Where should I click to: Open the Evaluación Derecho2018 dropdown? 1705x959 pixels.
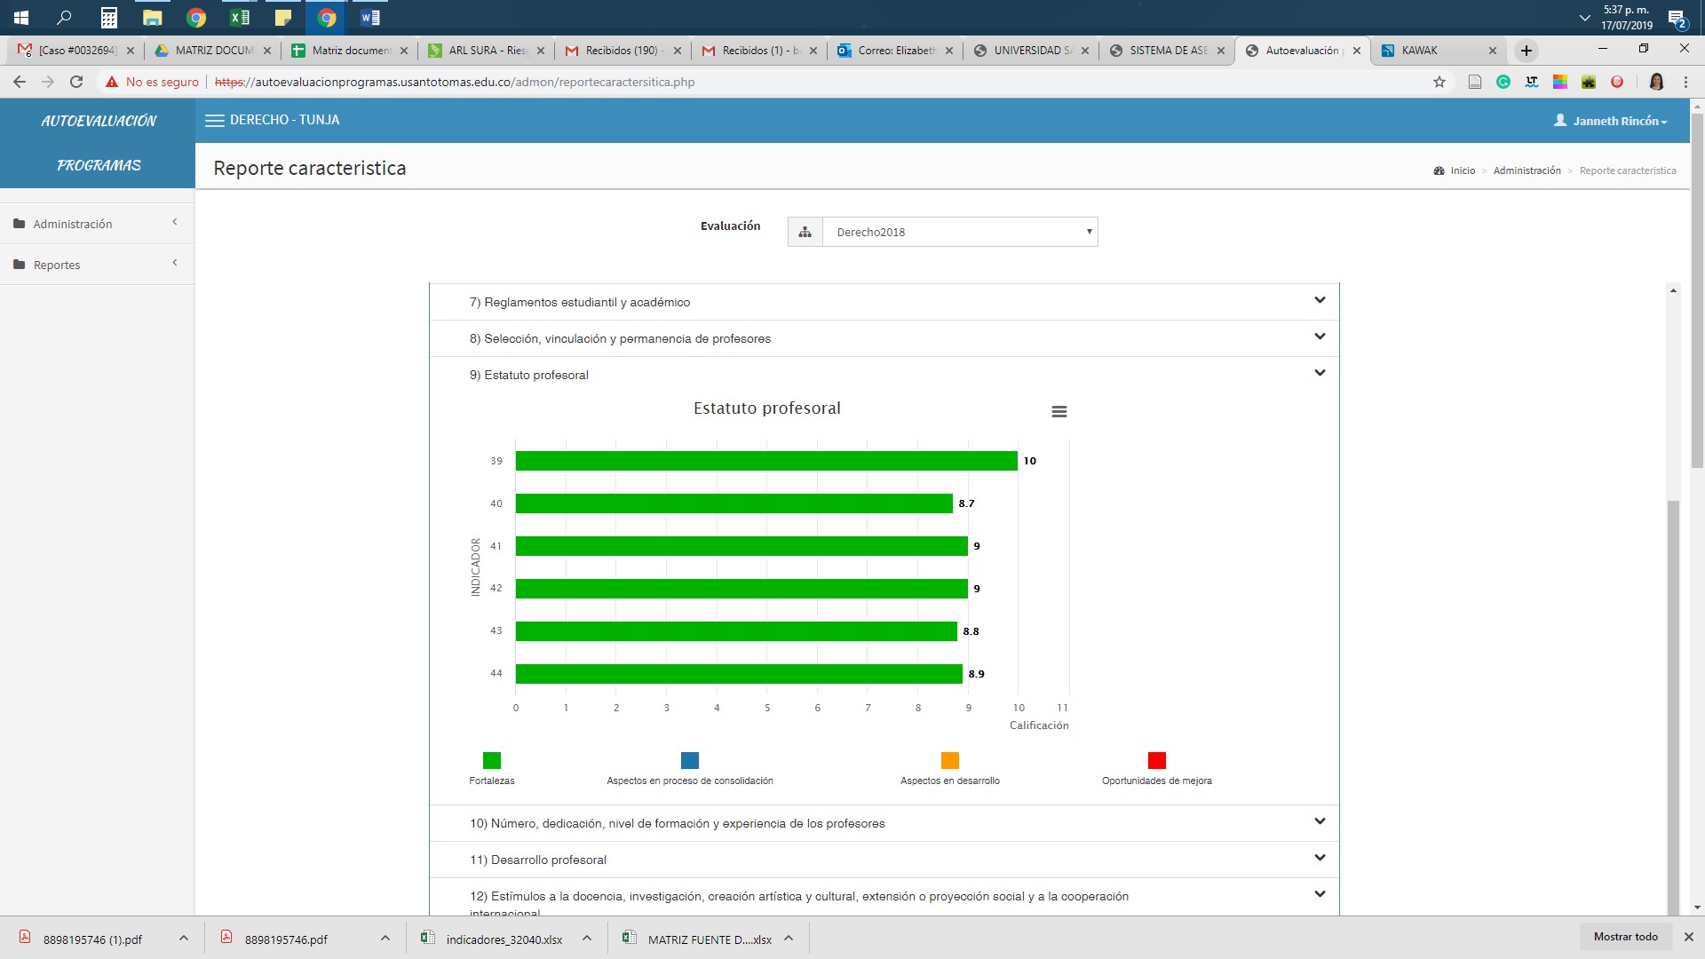[x=960, y=232]
